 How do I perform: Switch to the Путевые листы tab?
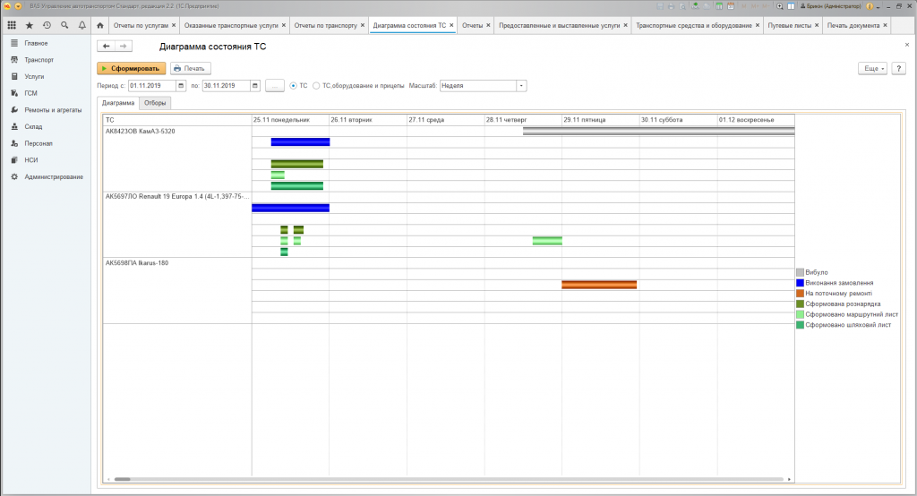pos(790,25)
